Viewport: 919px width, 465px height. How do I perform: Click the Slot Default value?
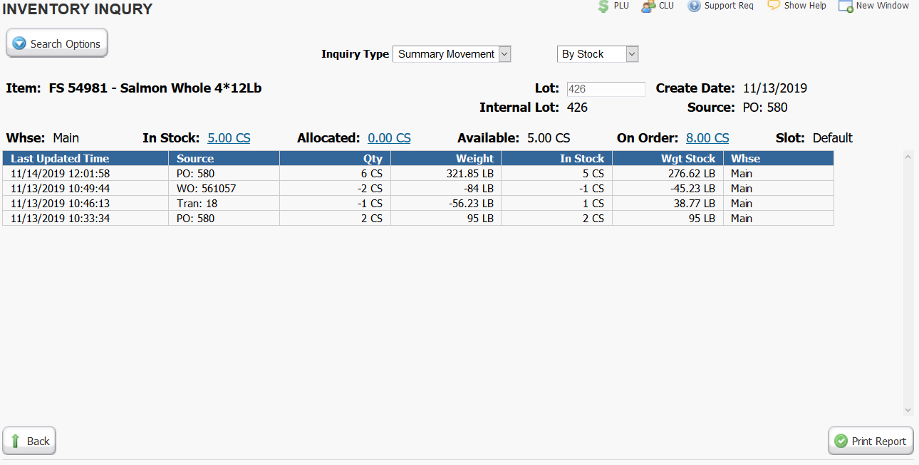click(833, 138)
